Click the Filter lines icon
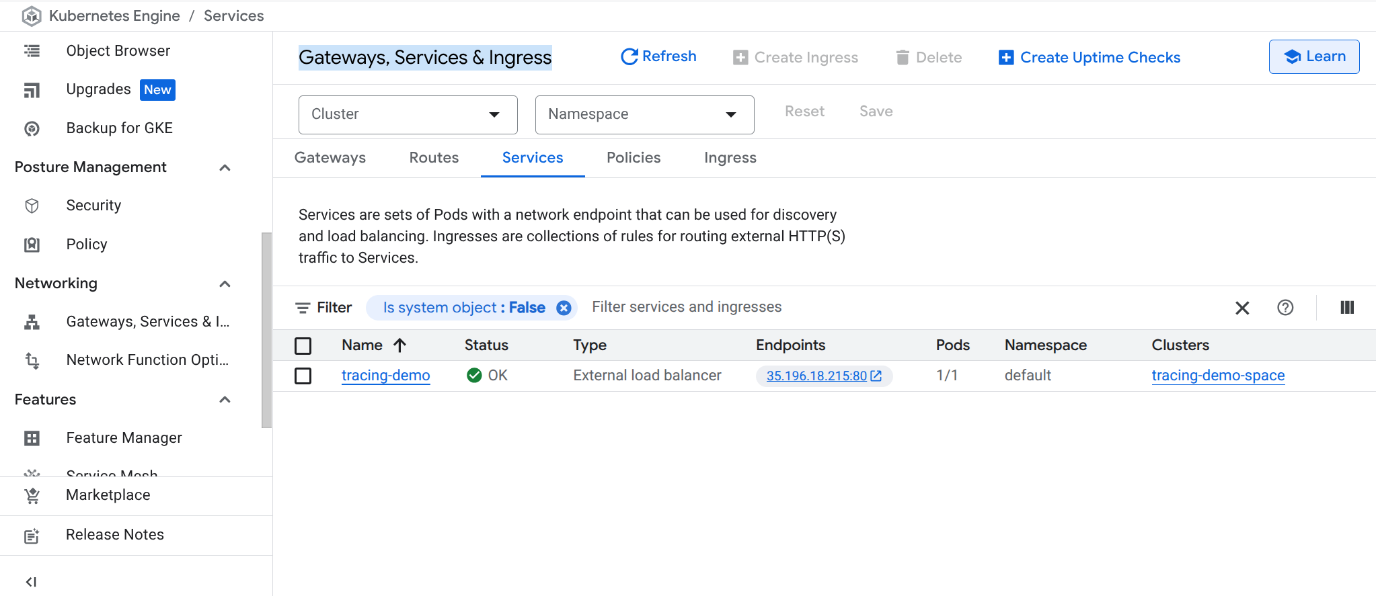 click(x=303, y=308)
